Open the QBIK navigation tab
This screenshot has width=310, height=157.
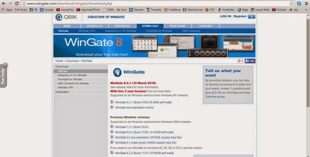pyautogui.click(x=67, y=26)
